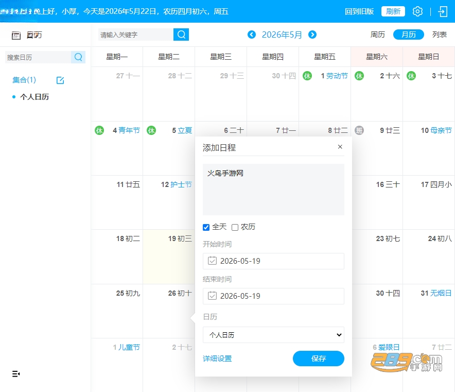Click the 休 badge on May 2
This screenshot has width=455, height=392.
point(359,76)
